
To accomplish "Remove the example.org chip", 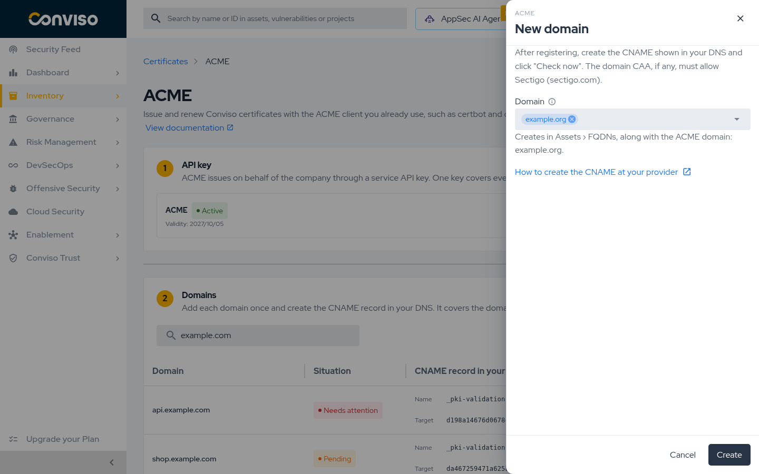I will [x=572, y=119].
